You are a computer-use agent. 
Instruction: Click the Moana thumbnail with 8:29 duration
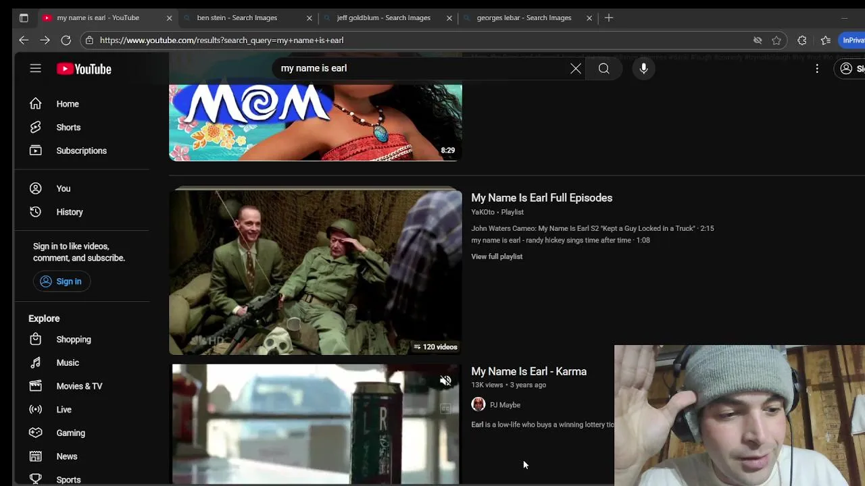tap(316, 122)
